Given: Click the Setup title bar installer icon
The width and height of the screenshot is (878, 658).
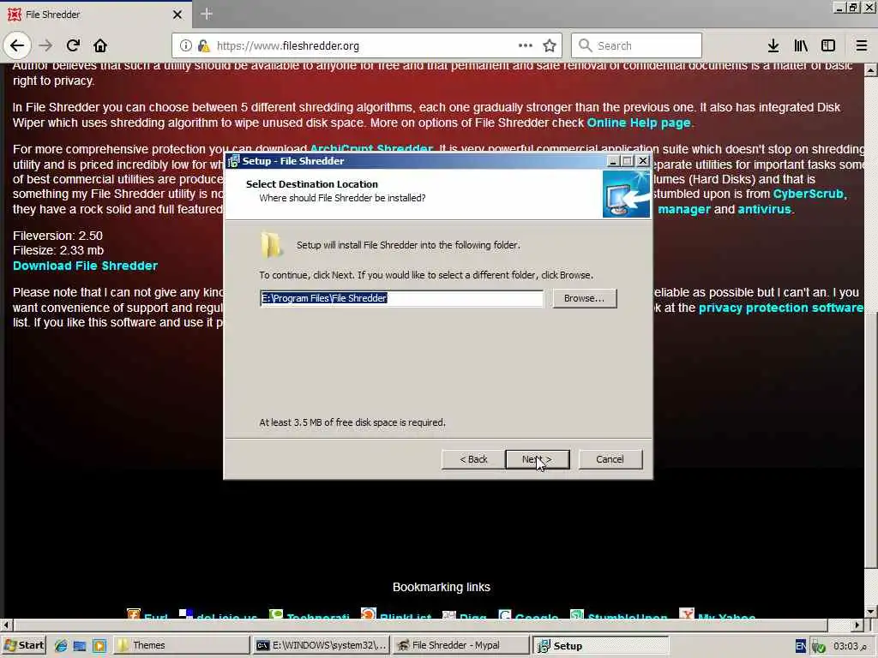Looking at the screenshot, I should 233,162.
